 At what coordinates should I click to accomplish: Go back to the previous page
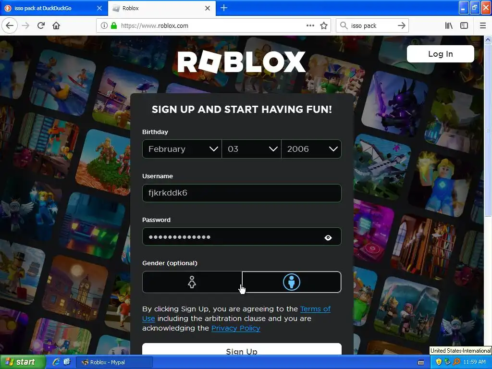[10, 26]
